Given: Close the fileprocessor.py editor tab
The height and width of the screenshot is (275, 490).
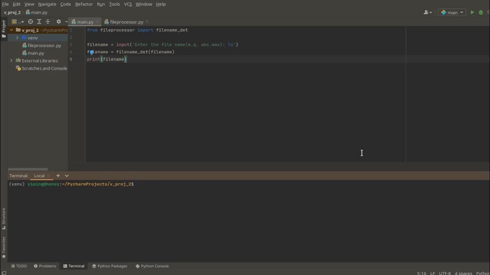Looking at the screenshot, I should point(147,22).
